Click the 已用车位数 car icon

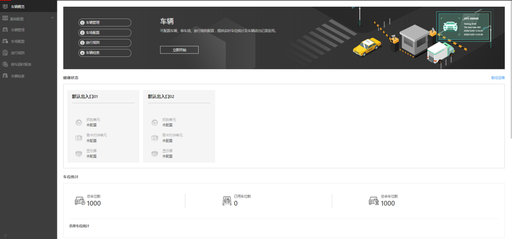point(227,201)
